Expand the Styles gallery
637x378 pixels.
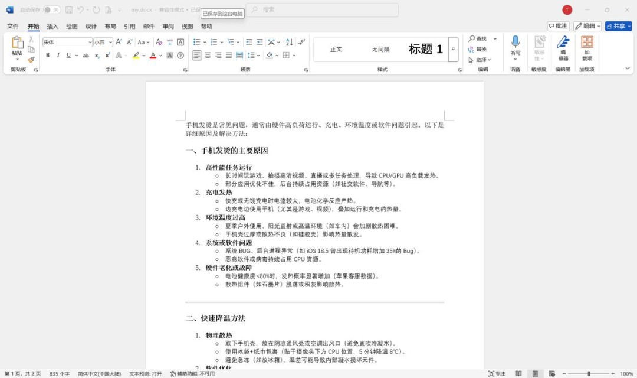click(x=452, y=50)
